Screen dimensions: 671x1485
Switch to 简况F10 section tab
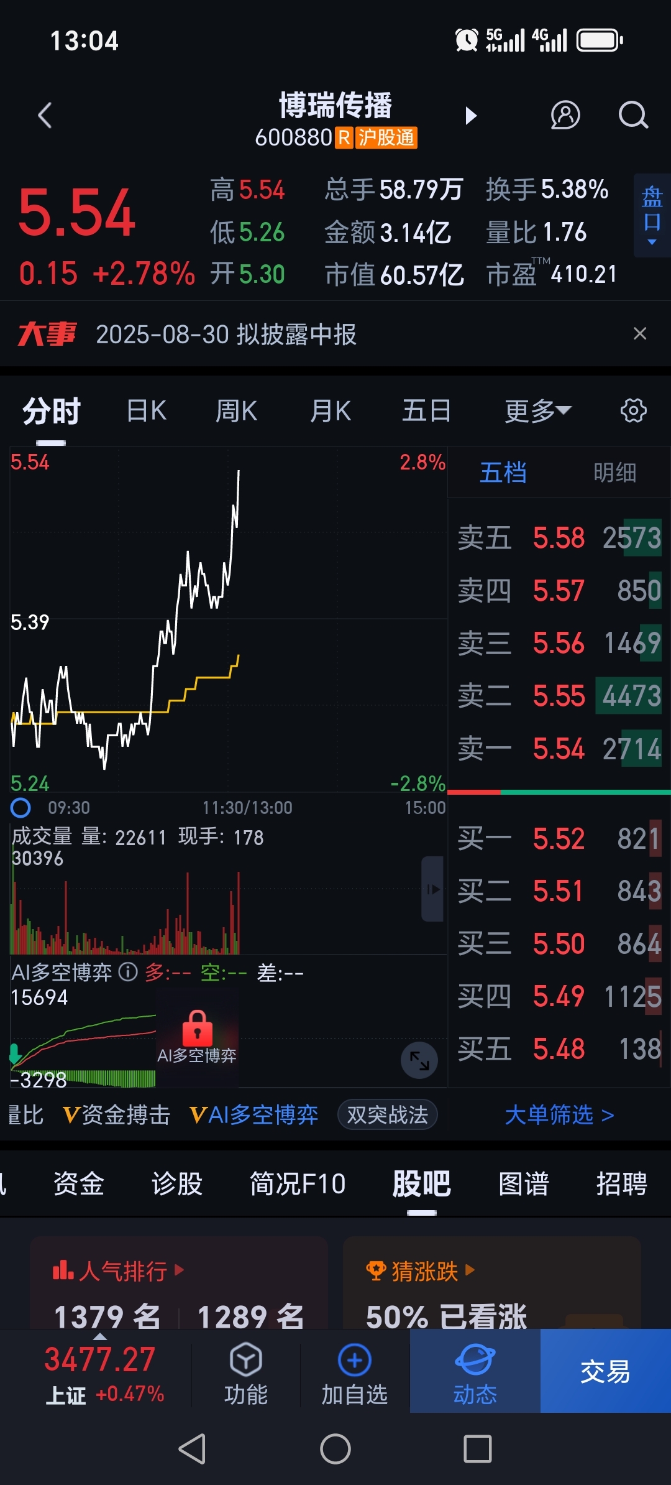coord(298,1183)
